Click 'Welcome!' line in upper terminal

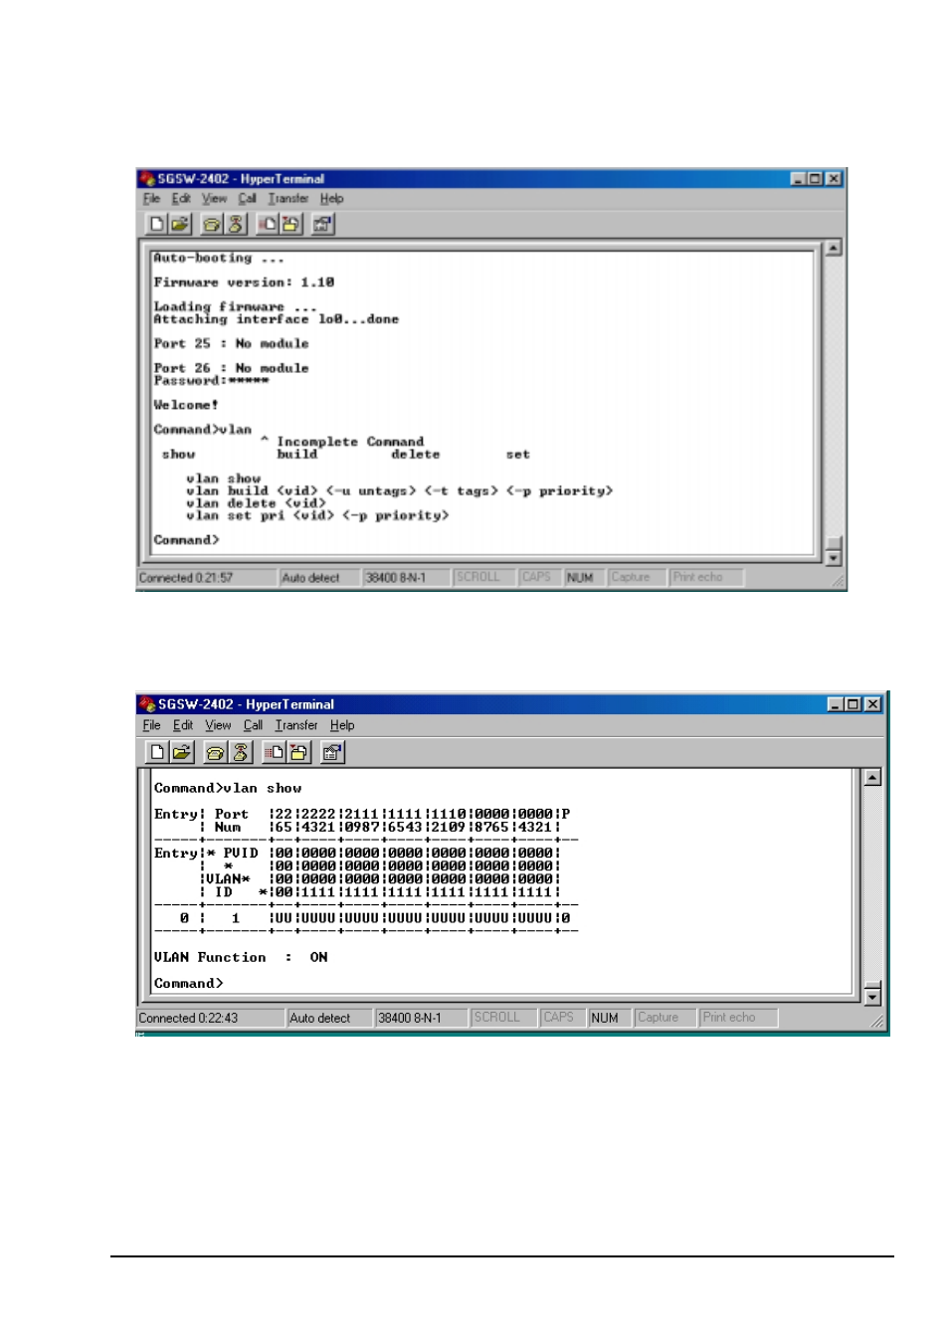point(186,405)
